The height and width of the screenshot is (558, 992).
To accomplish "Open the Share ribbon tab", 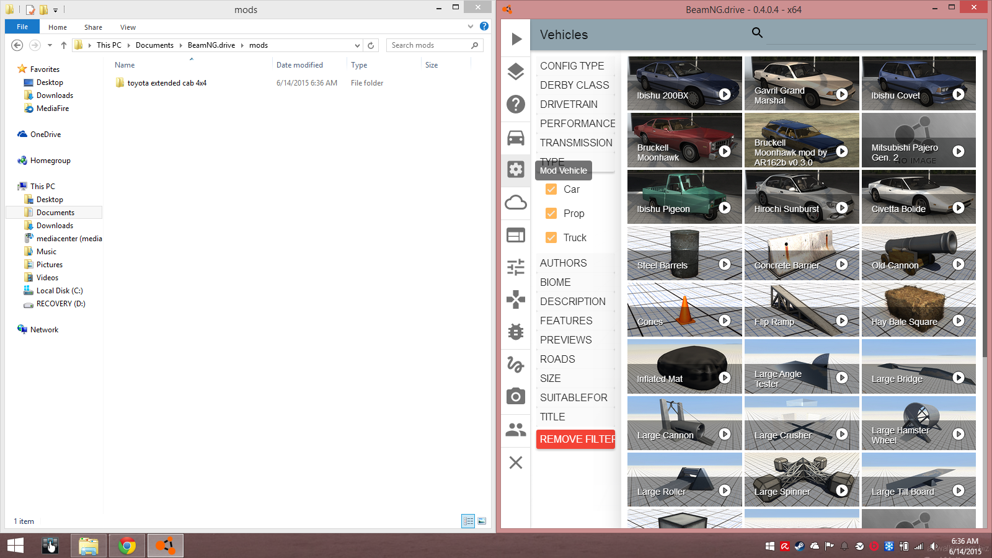I will [94, 27].
